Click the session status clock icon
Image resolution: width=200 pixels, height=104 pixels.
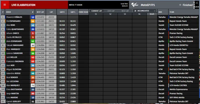click(180, 5)
